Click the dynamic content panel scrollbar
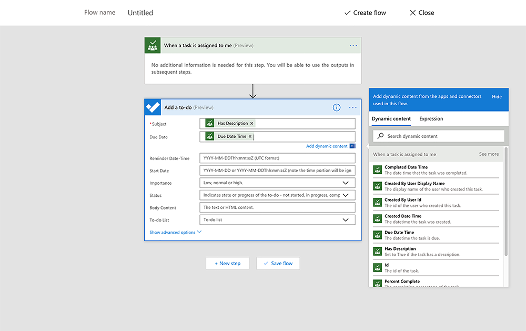Viewport: 526px width, 331px height. click(506, 202)
